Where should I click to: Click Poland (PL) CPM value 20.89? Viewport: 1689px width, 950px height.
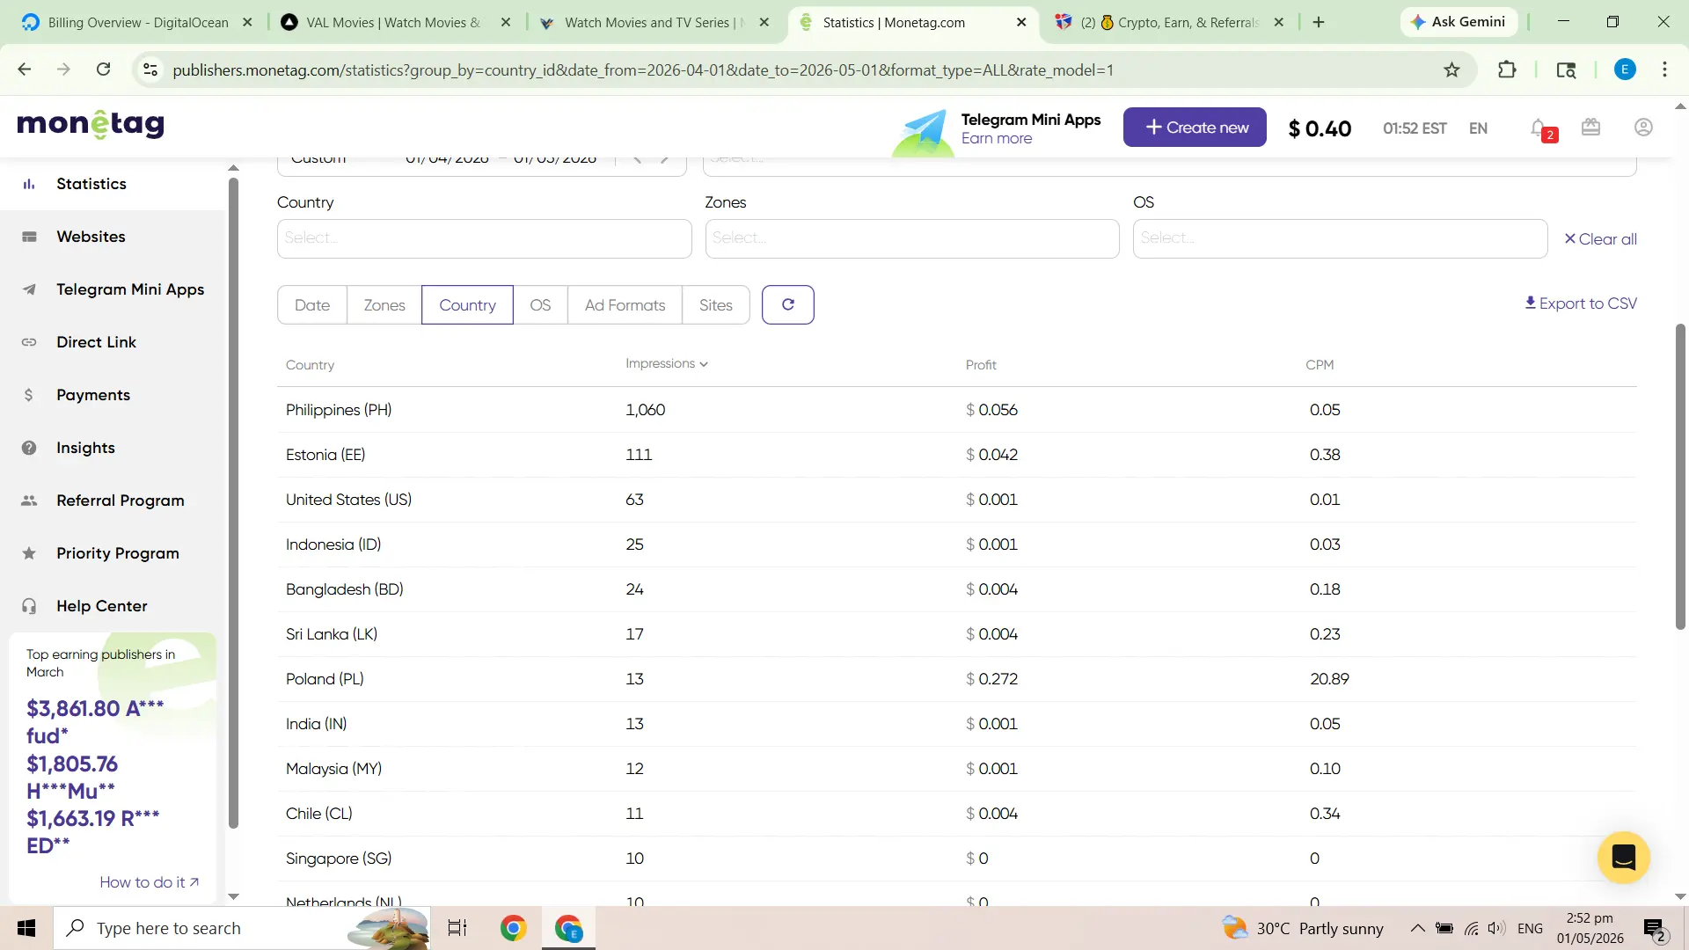pos(1328,679)
